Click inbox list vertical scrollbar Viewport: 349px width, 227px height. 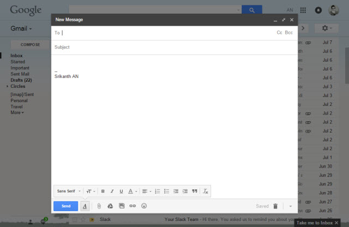[x=347, y=65]
